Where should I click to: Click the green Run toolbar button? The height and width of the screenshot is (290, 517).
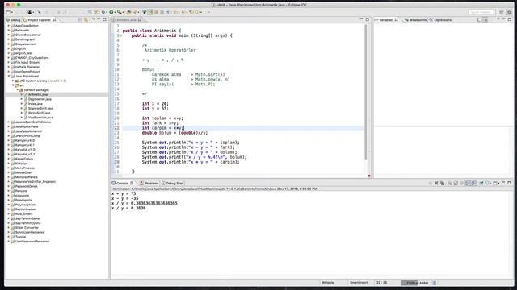click(111, 12)
